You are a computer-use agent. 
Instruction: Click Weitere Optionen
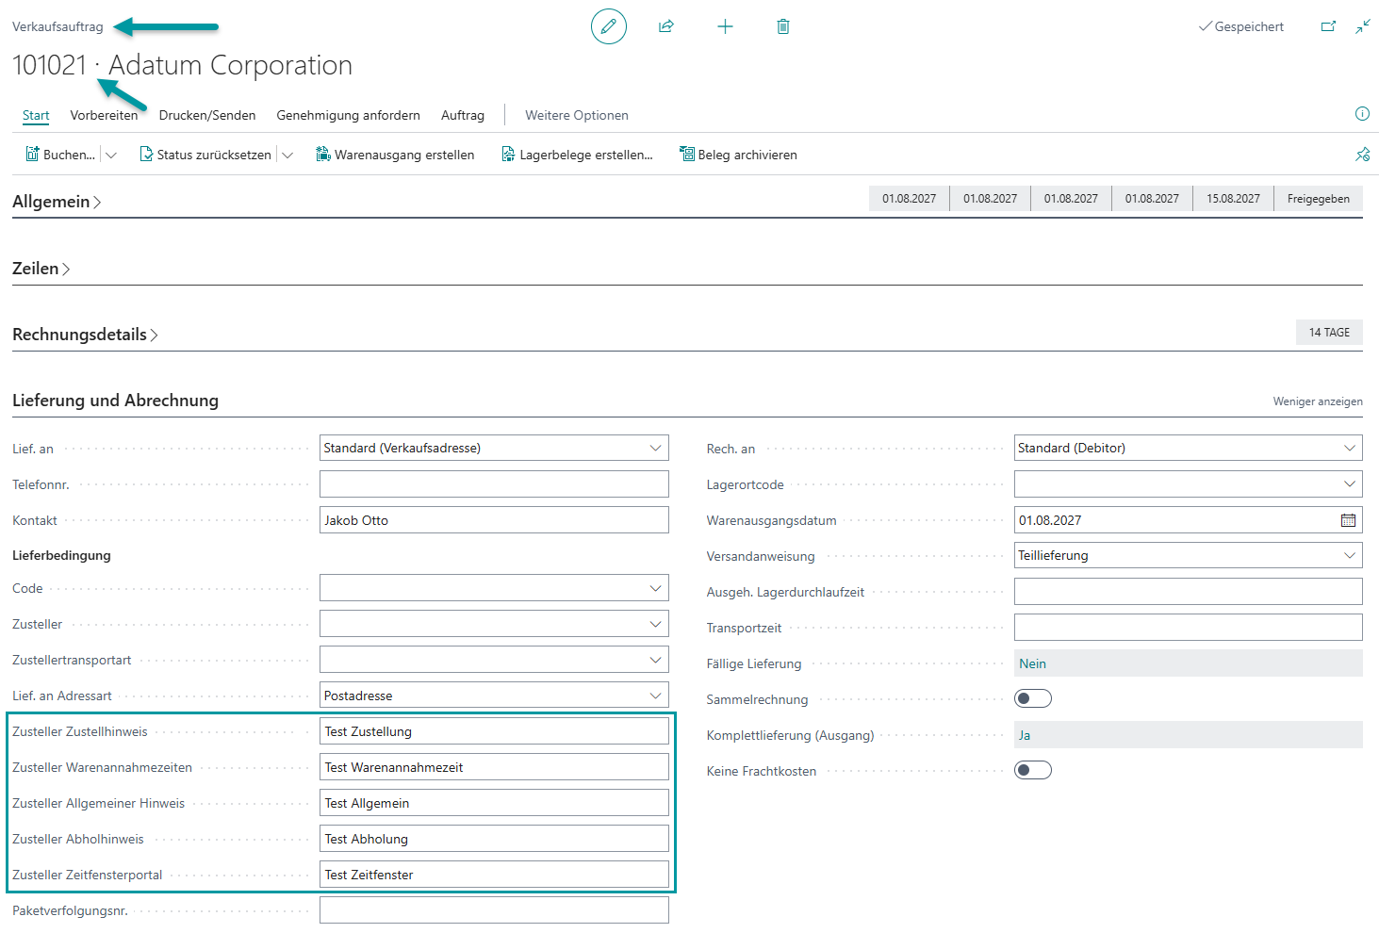coord(577,115)
